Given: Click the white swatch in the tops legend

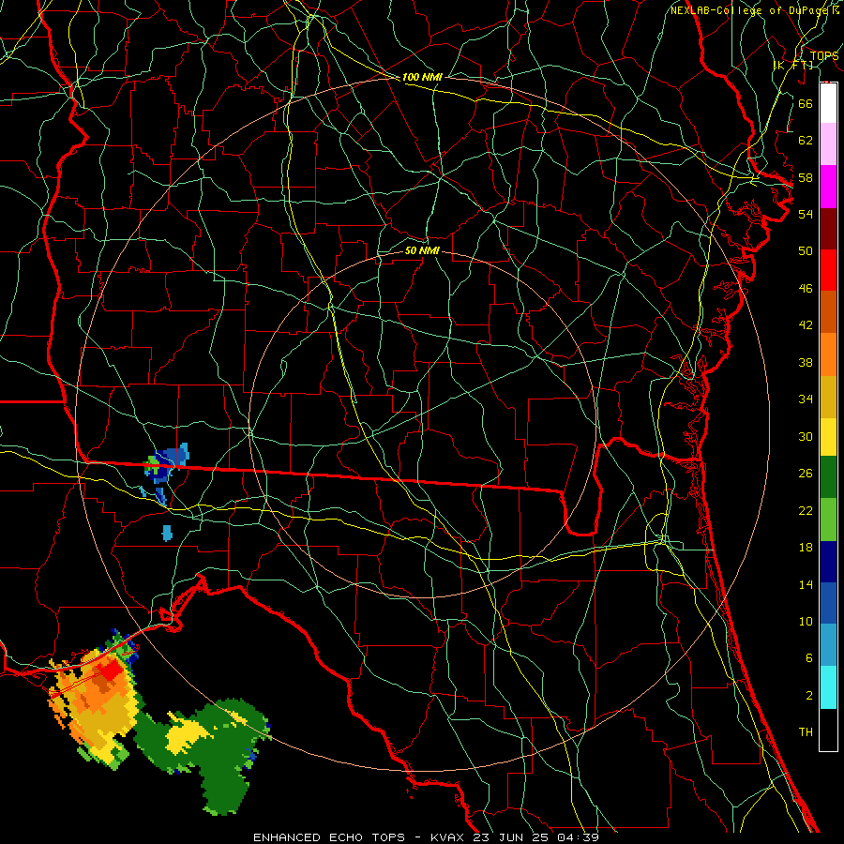Looking at the screenshot, I should 828,103.
